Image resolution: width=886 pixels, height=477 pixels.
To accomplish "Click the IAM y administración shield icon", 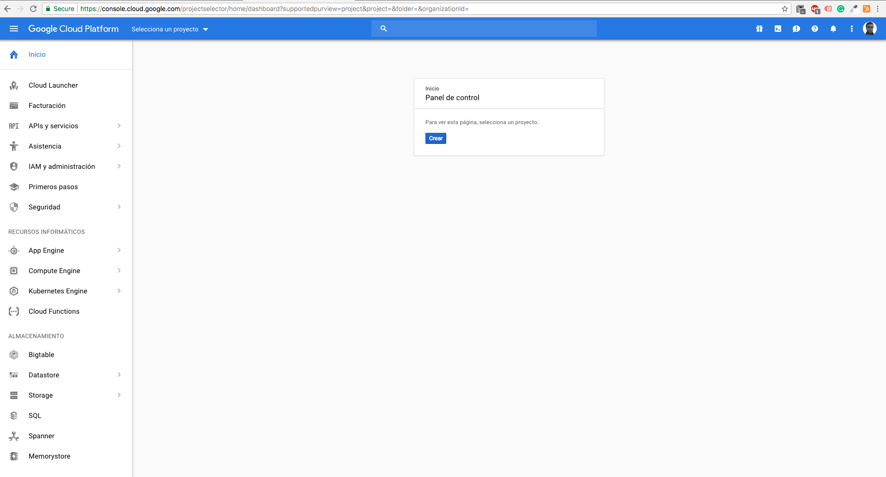I will (x=14, y=167).
